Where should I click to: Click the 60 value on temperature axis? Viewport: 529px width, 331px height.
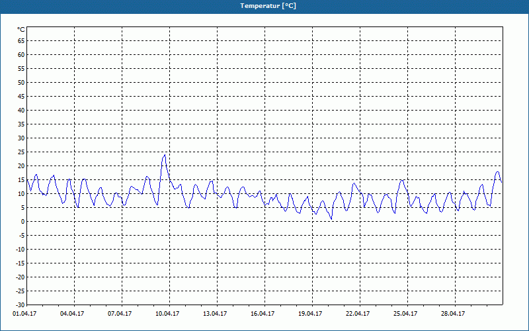click(21, 55)
